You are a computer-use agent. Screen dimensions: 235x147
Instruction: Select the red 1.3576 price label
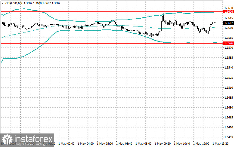coord(229,43)
